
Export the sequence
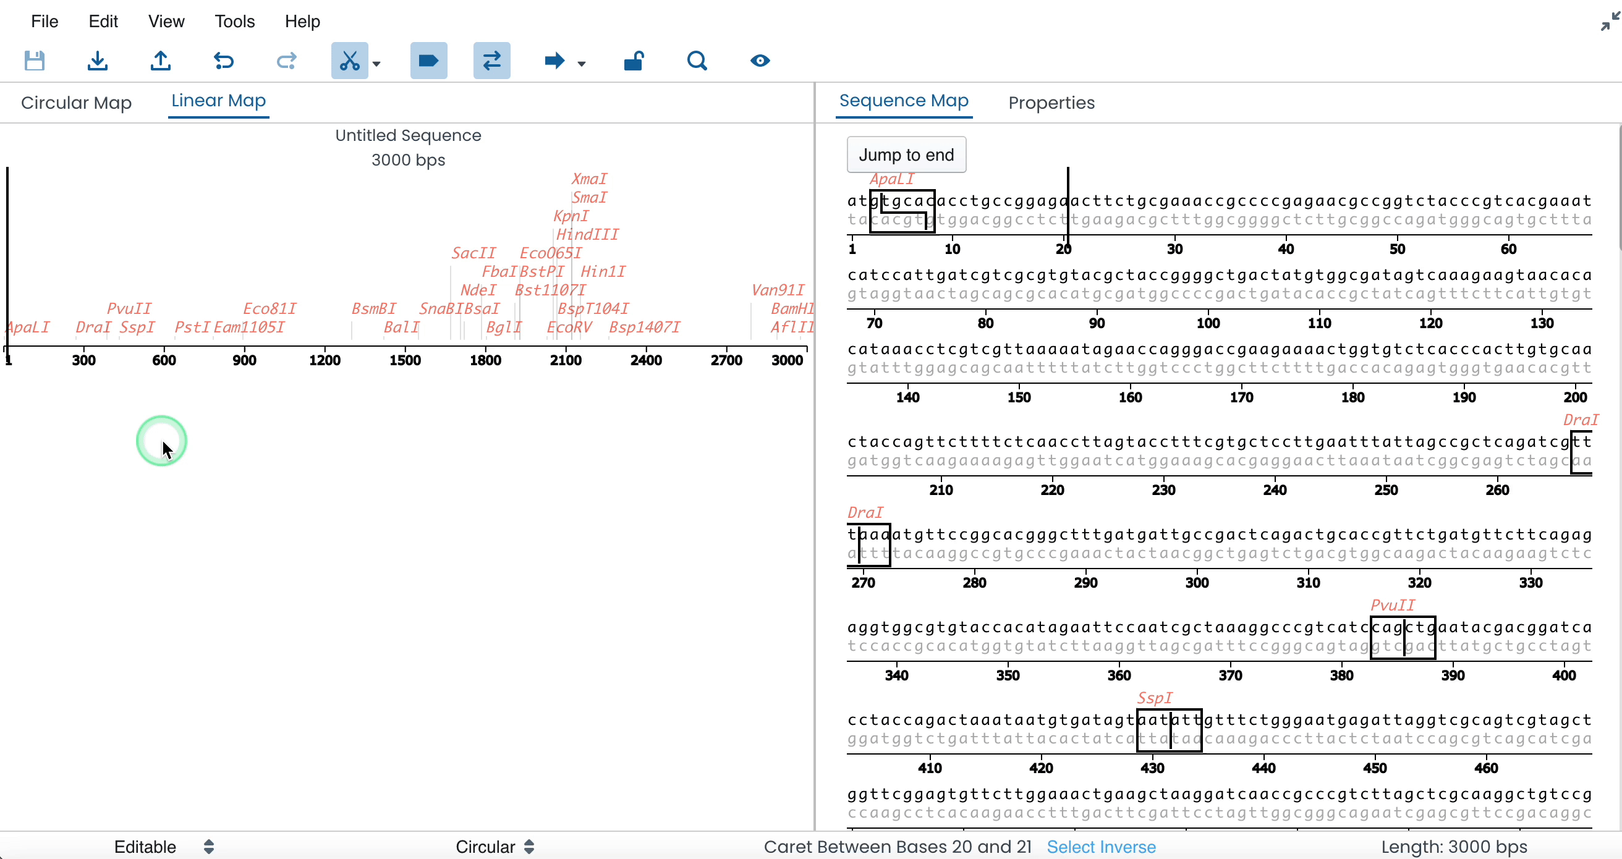161,61
